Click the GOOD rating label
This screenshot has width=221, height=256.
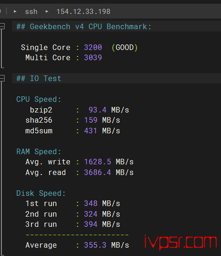click(125, 48)
